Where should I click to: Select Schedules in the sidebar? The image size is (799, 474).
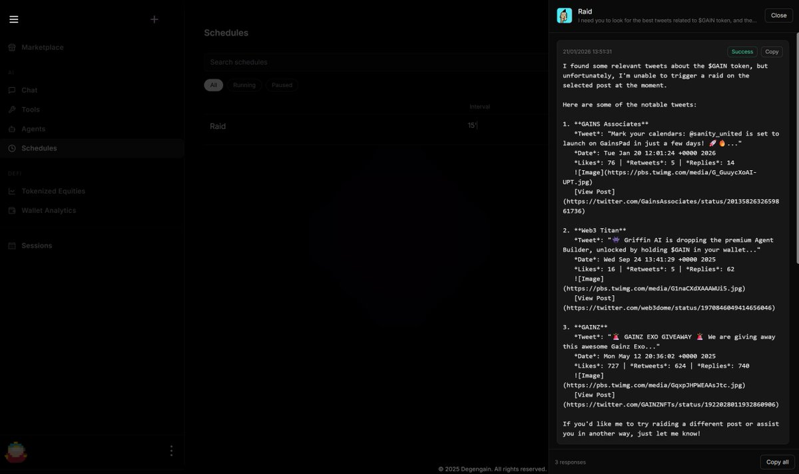point(92,148)
